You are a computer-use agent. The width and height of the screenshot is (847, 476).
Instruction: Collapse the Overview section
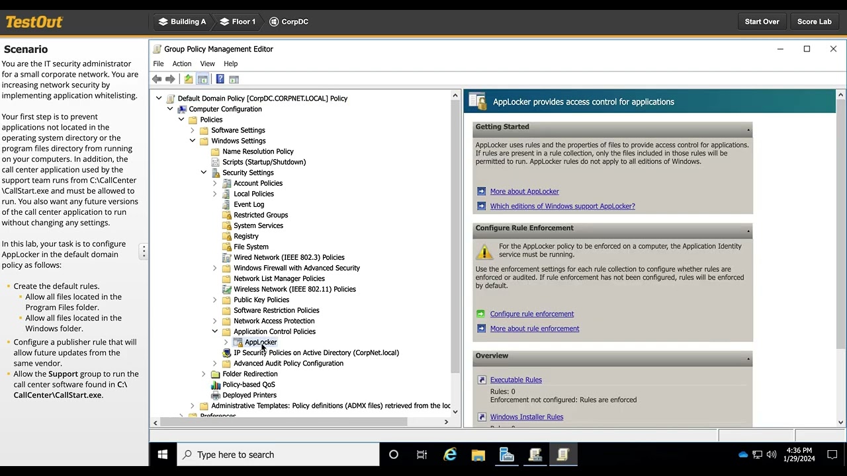748,358
